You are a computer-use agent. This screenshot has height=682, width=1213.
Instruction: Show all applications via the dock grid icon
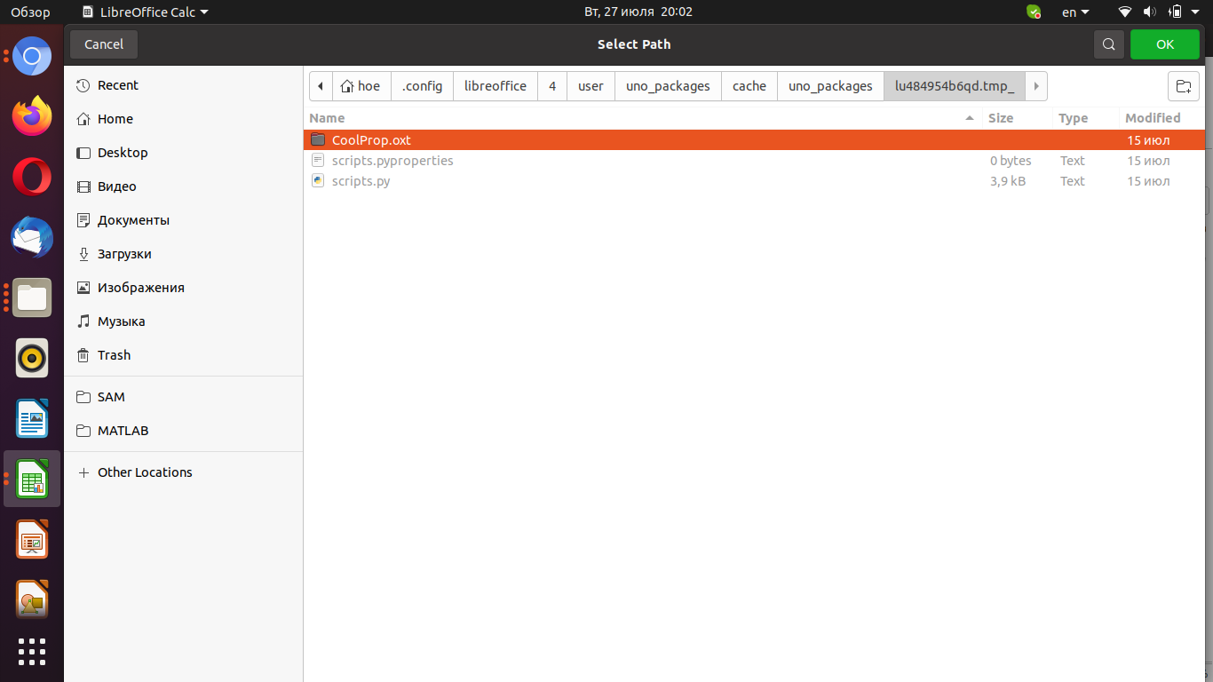(31, 652)
